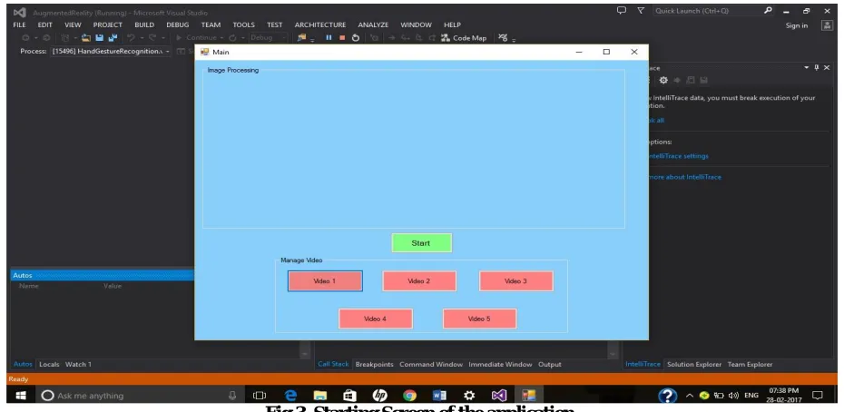This screenshot has height=412, width=844.
Task: Open the feedback speech bubble icon
Action: coord(622,10)
